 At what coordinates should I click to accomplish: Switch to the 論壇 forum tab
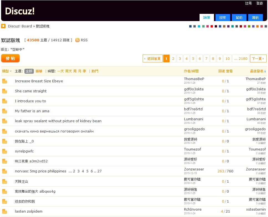click(207, 17)
